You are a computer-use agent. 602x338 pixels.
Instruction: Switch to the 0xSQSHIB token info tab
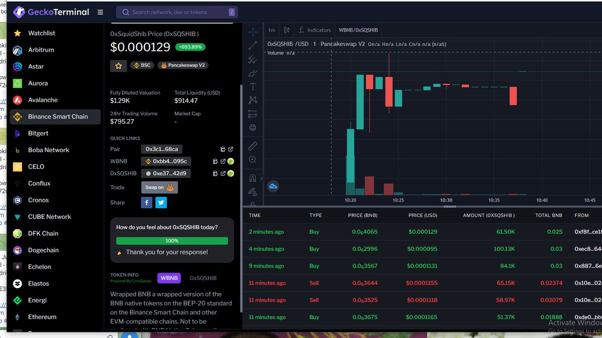(203, 278)
